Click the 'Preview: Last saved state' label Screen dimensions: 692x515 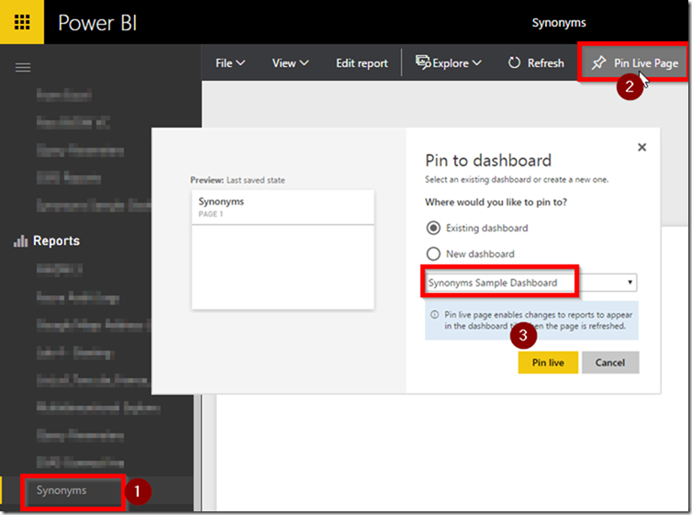[238, 180]
